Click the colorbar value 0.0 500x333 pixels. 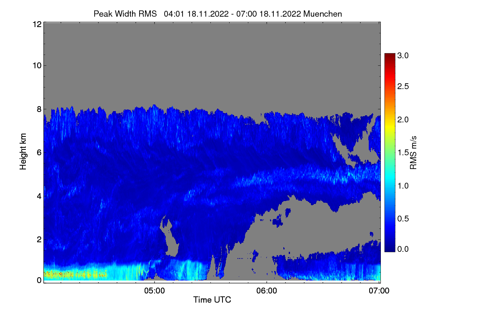click(x=404, y=249)
